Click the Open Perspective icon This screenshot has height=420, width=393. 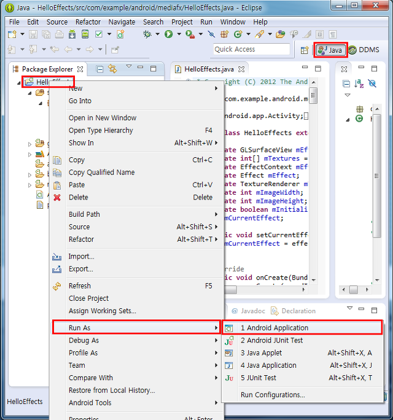coord(305,50)
